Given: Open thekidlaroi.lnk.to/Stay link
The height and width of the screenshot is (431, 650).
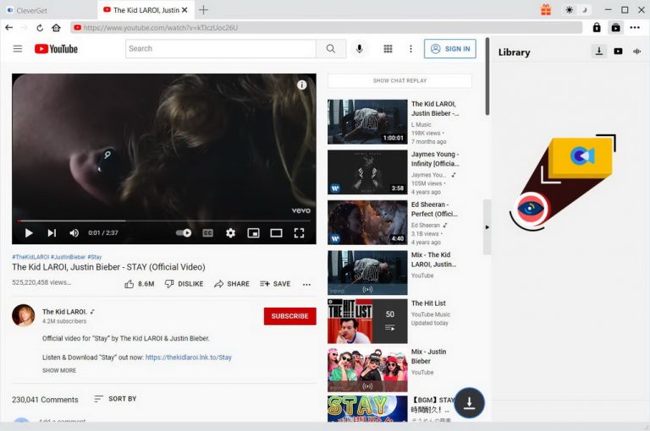Looking at the screenshot, I should (189, 357).
